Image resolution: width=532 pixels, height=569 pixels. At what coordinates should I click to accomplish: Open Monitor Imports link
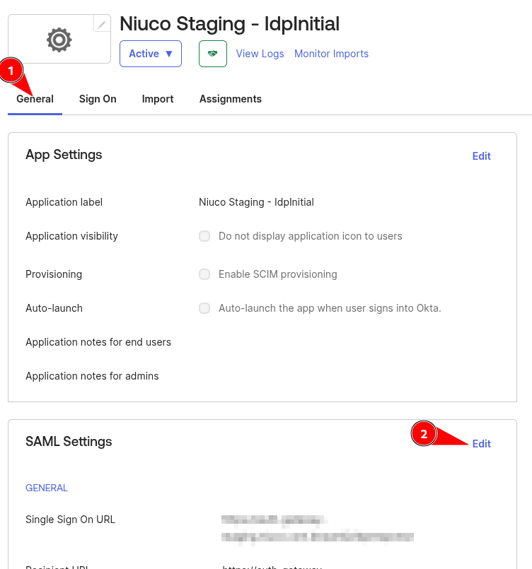coord(331,54)
